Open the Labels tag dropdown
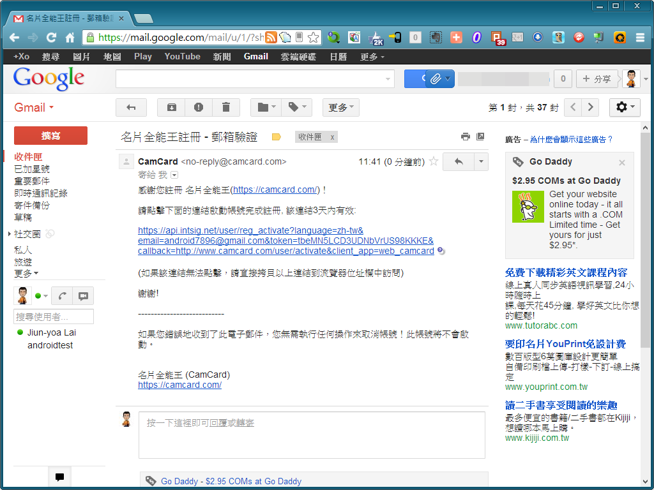 click(298, 107)
